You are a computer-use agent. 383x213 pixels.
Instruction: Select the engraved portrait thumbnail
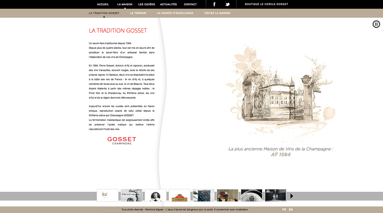click(x=155, y=195)
